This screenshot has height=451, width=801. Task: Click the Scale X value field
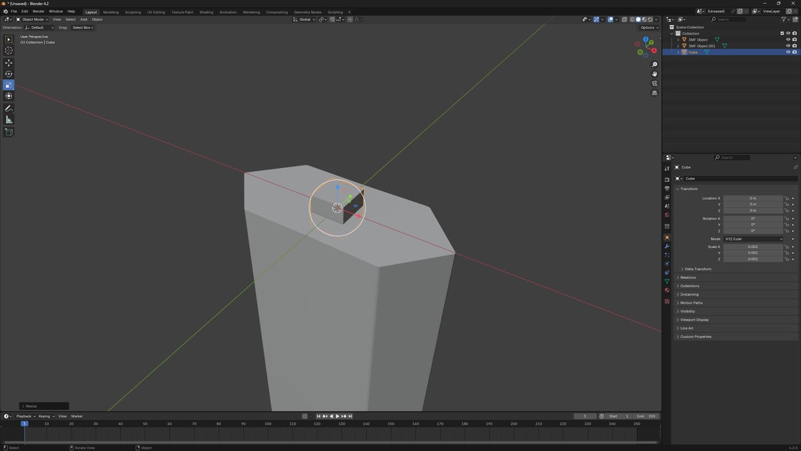(753, 247)
